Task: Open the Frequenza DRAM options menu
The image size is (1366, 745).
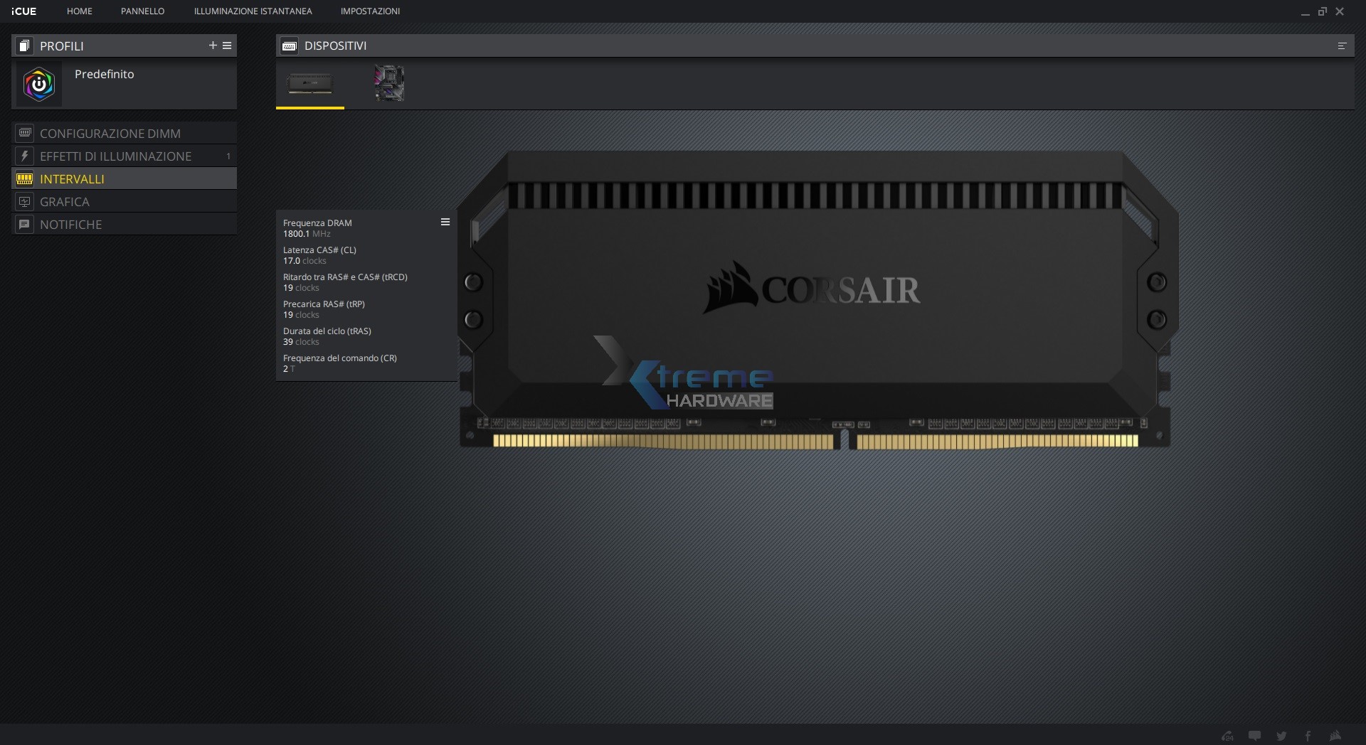Action: [x=445, y=222]
